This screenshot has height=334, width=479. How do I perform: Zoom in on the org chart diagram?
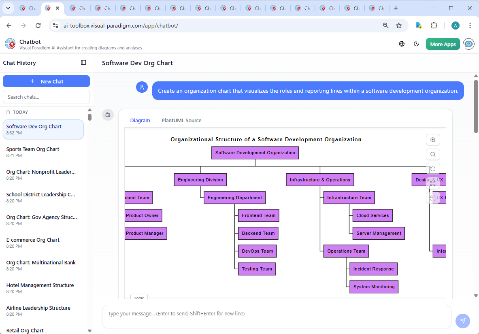[x=433, y=140]
